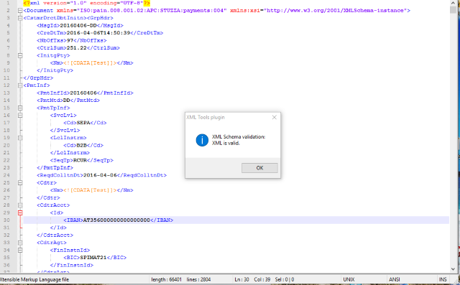Collapse the PmtTpInf fold marker

[20, 108]
